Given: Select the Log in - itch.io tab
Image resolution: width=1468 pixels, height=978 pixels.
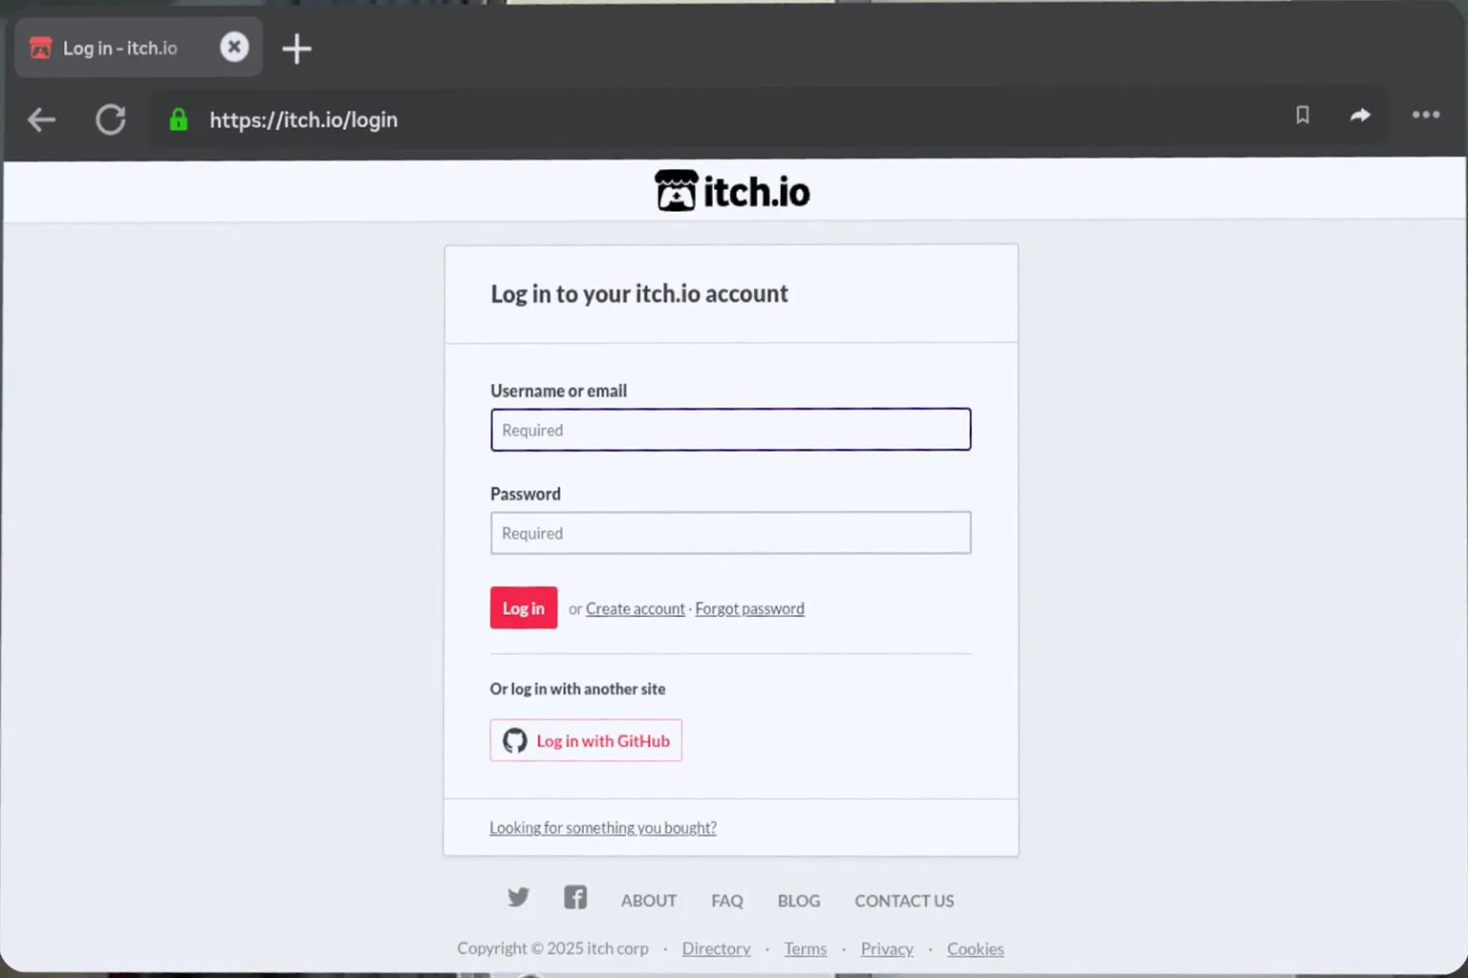Looking at the screenshot, I should [x=139, y=48].
